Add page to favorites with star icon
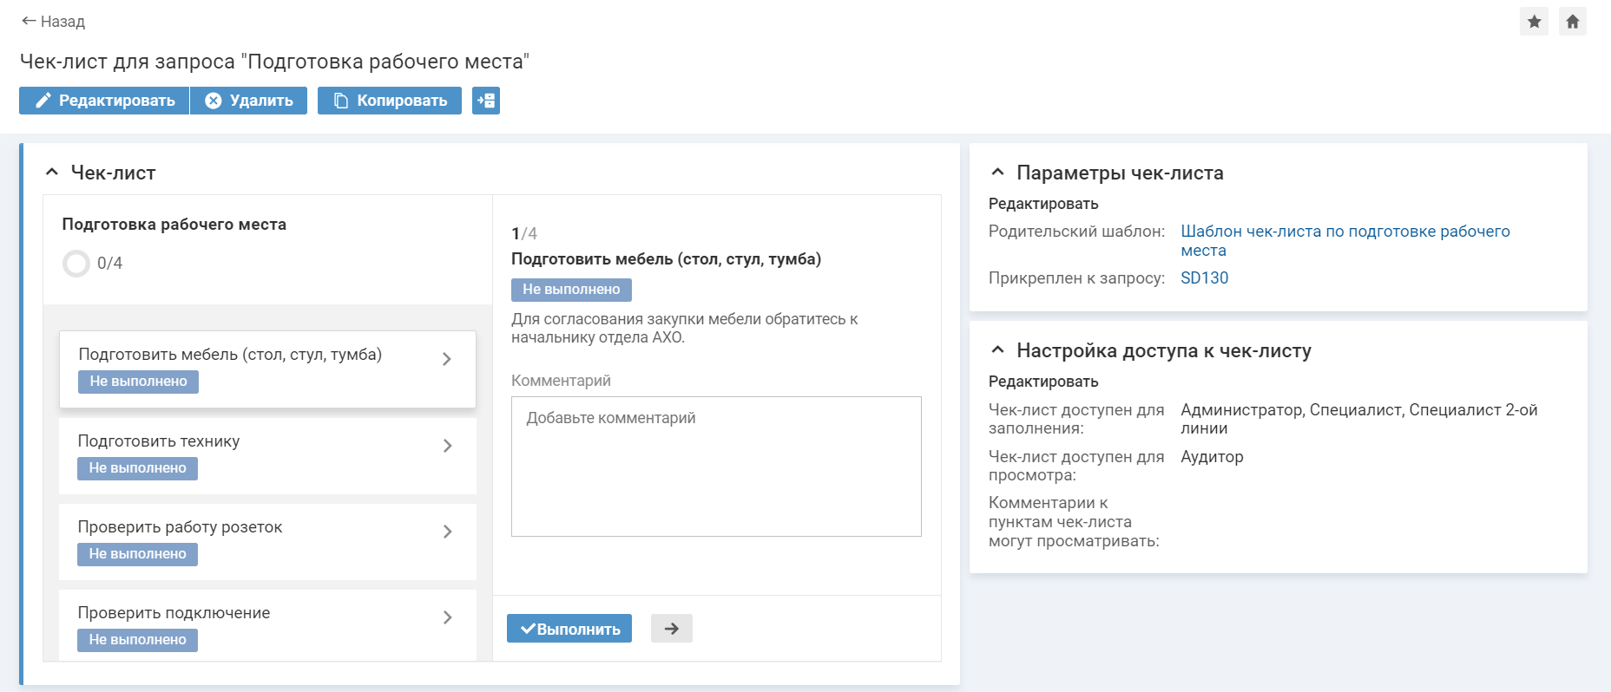Image resolution: width=1611 pixels, height=692 pixels. click(1534, 22)
